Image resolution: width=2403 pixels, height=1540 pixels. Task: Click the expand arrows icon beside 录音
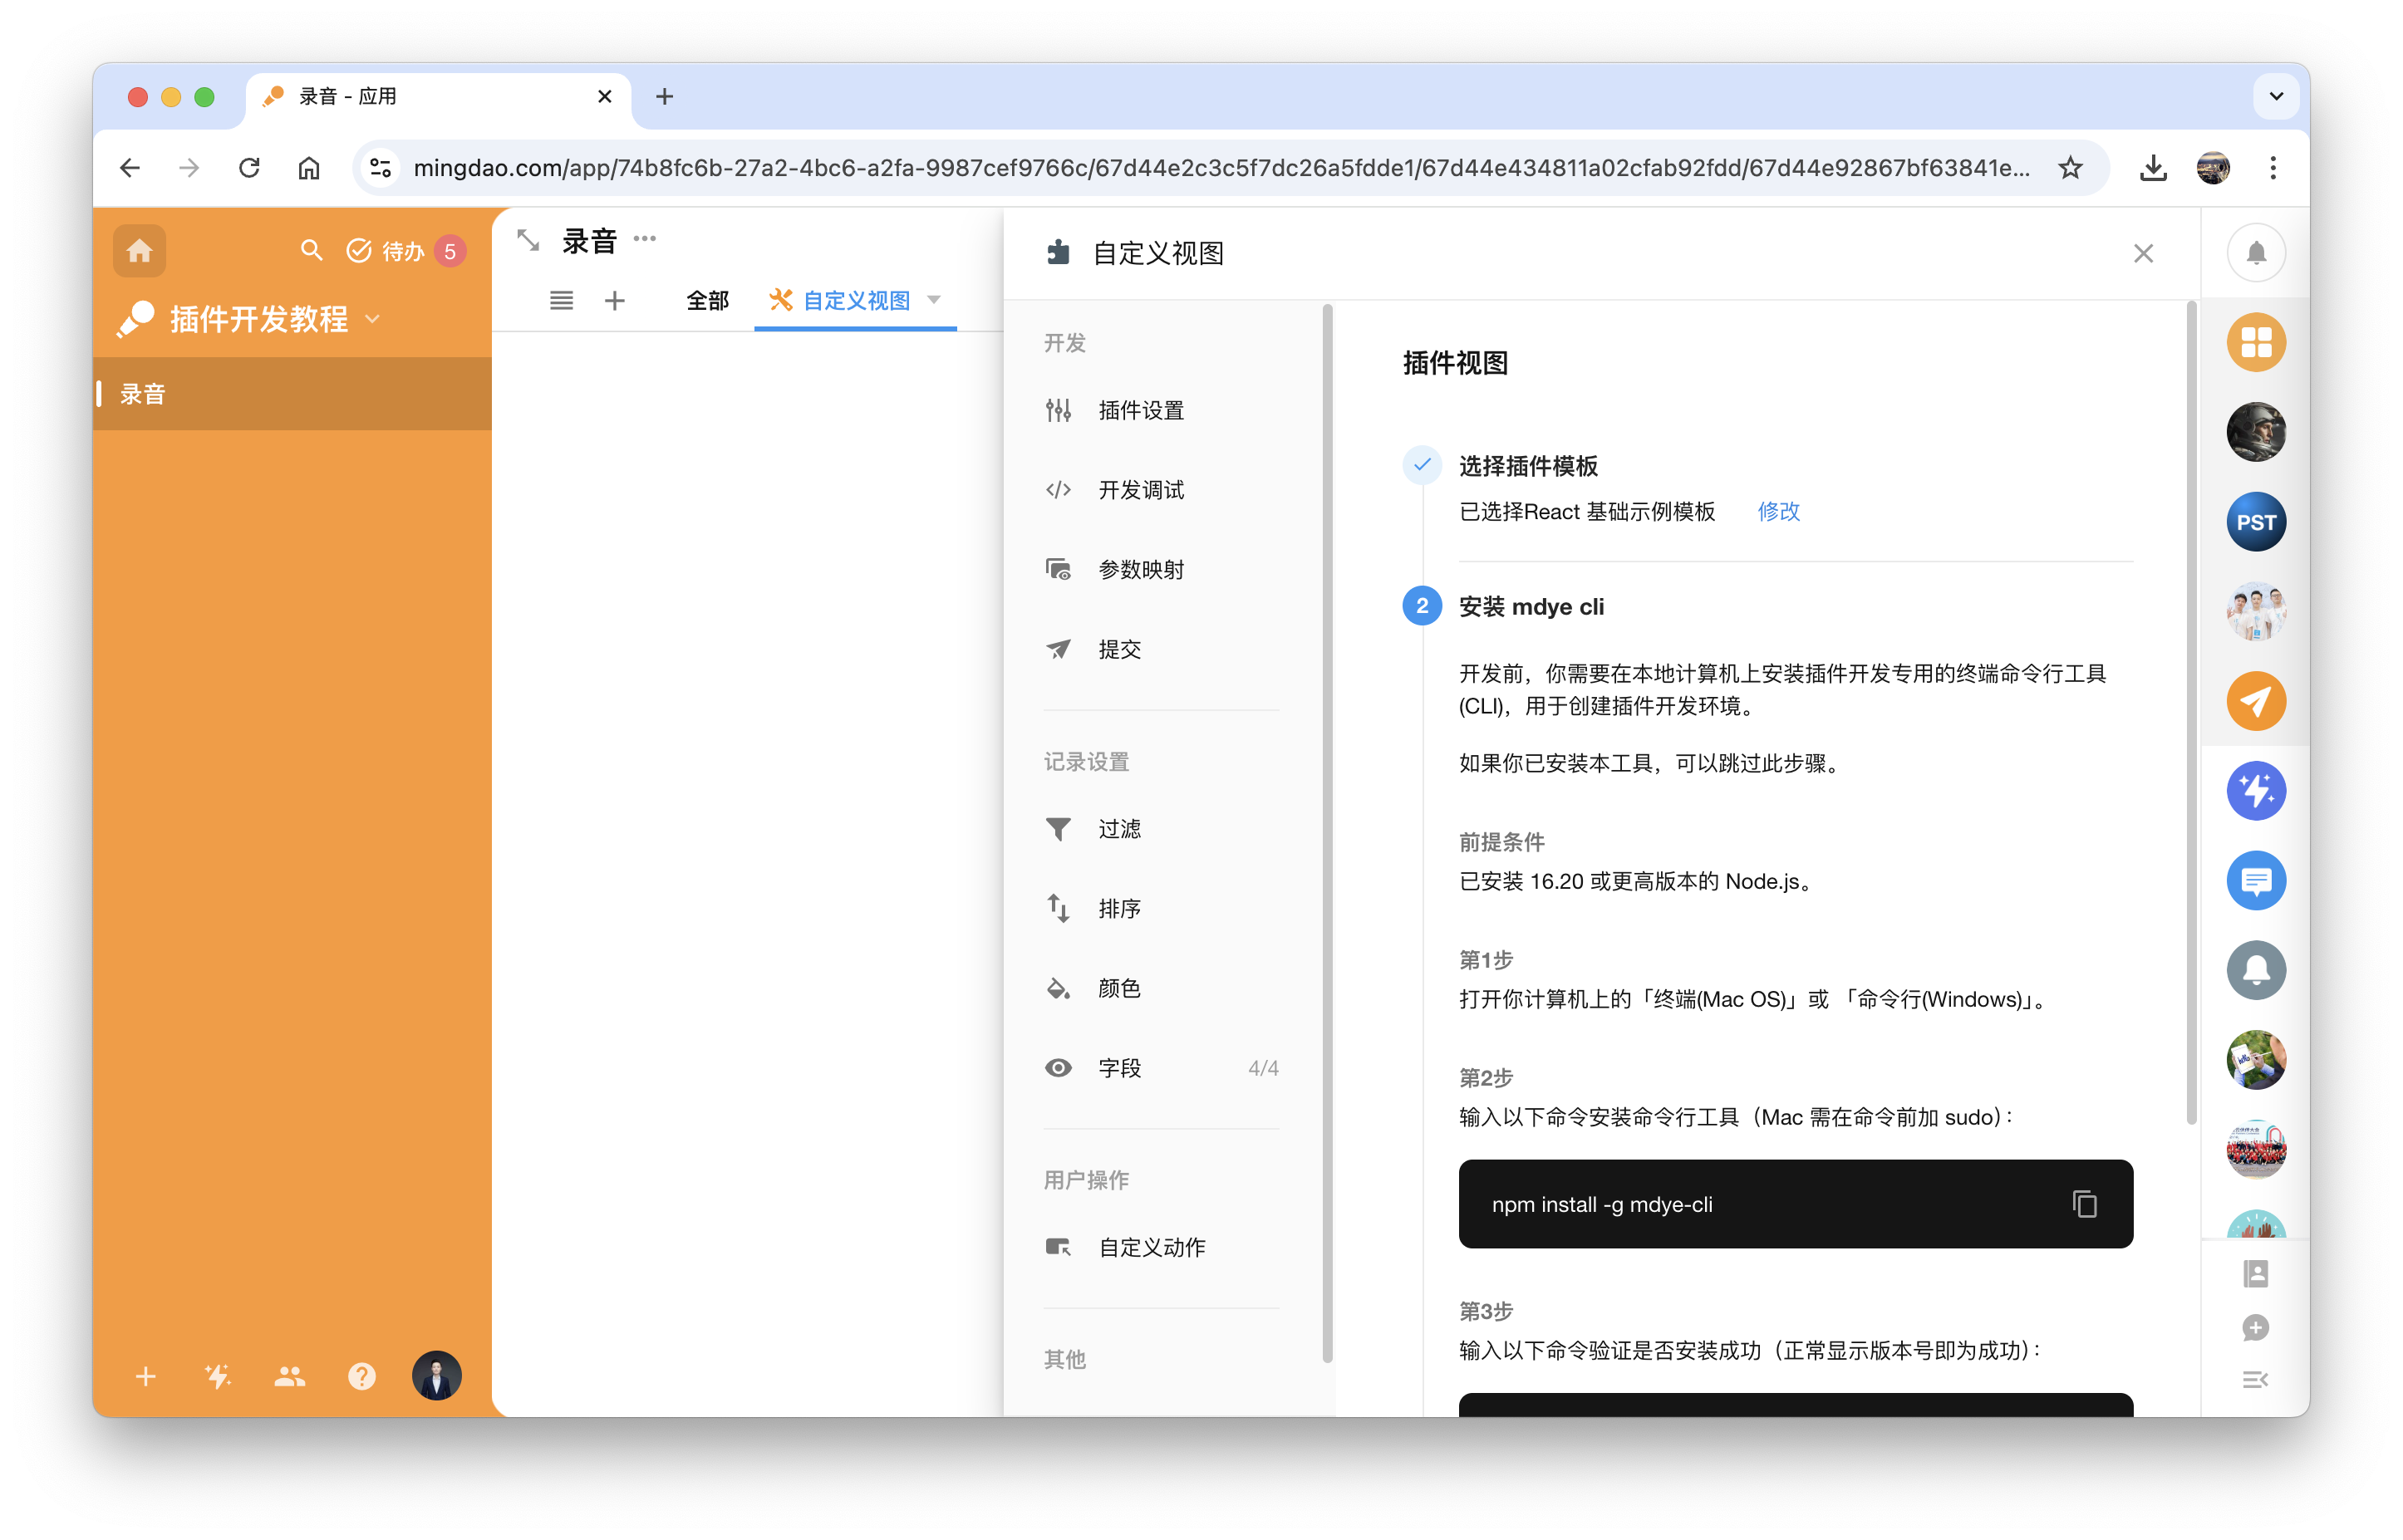528,240
